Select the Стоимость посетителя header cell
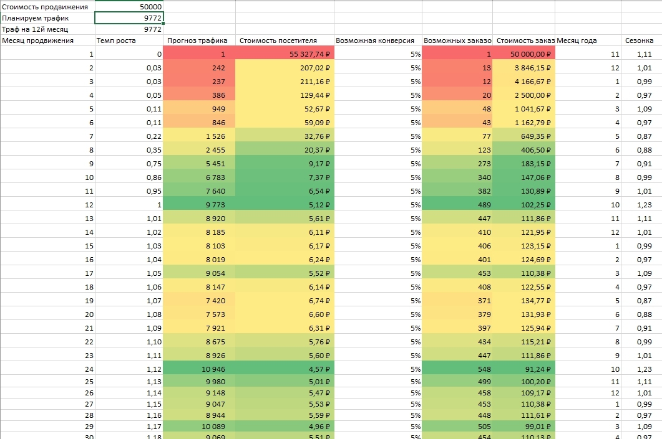The width and height of the screenshot is (662, 439). (285, 40)
